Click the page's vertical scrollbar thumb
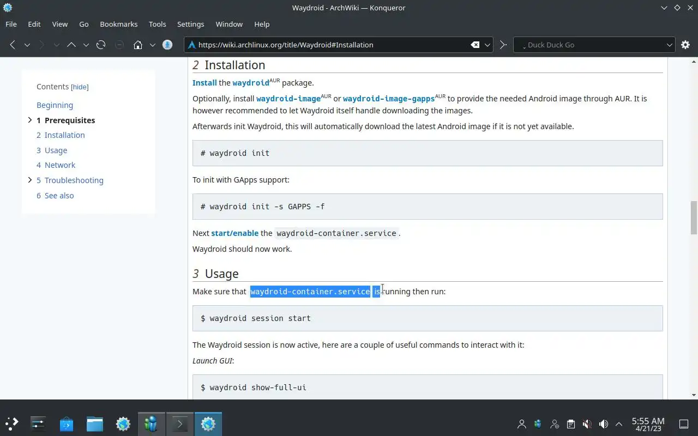The image size is (698, 436). coord(694,217)
